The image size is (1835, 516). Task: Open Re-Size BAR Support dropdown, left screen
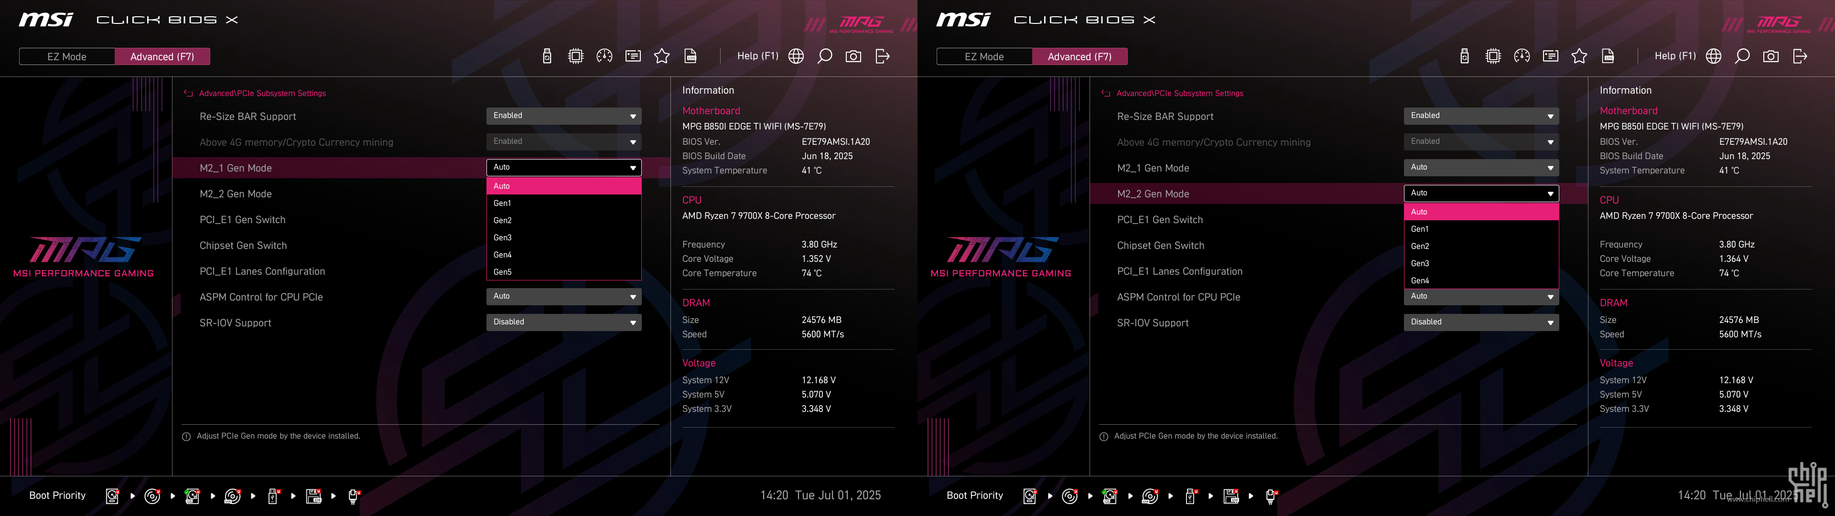coord(563,116)
